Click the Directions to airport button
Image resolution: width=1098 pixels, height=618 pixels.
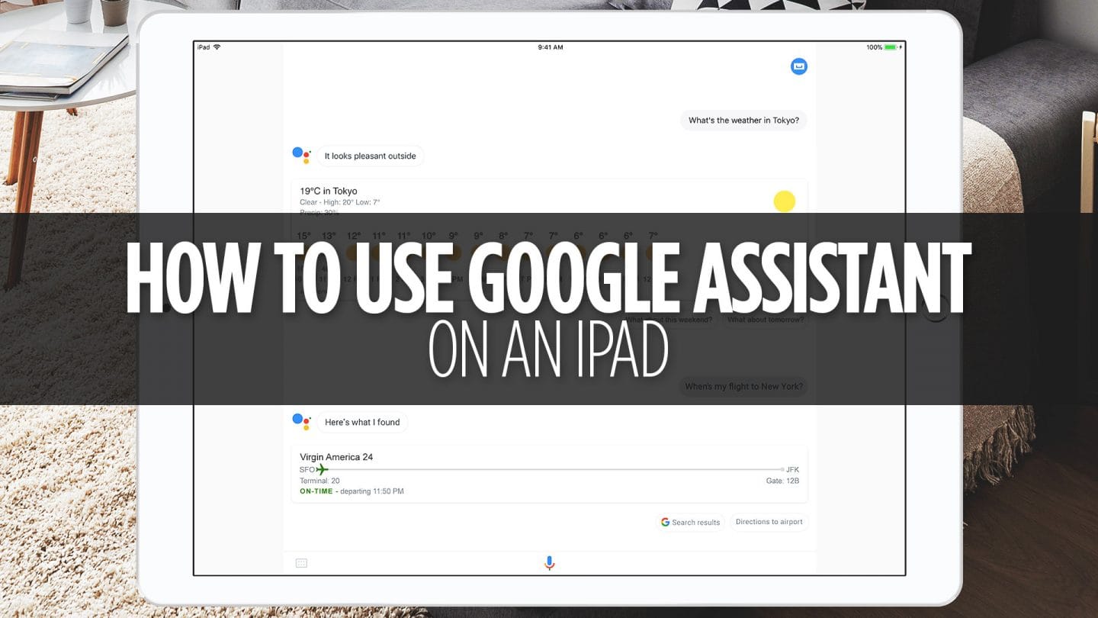coord(769,522)
